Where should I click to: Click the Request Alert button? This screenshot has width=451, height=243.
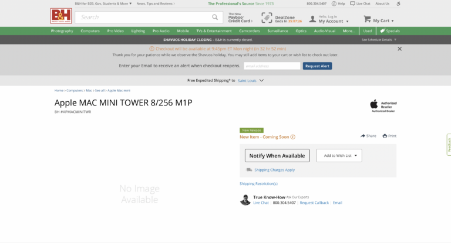pyautogui.click(x=317, y=66)
